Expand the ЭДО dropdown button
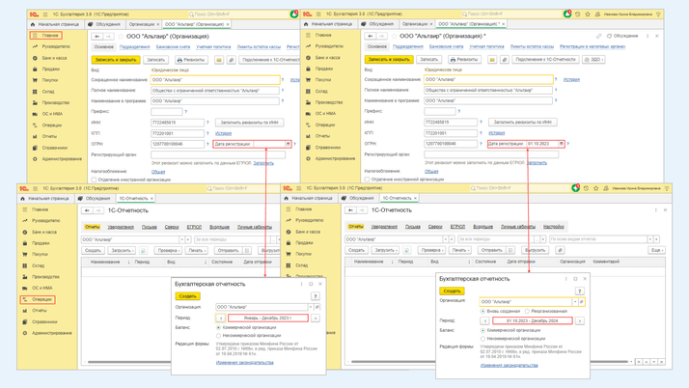 [x=593, y=59]
